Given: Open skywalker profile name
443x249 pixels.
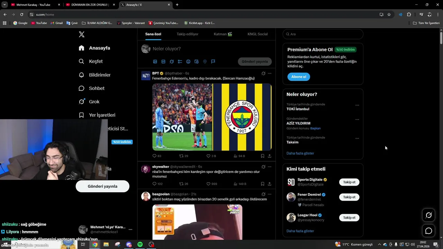Looking at the screenshot, I should tap(161, 167).
